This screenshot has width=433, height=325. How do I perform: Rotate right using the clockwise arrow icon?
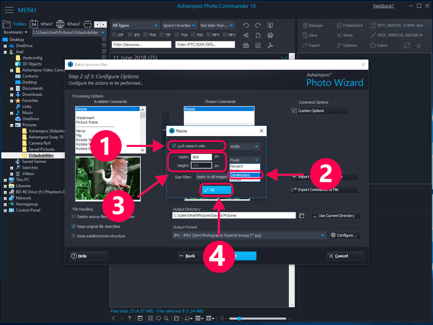(258, 25)
